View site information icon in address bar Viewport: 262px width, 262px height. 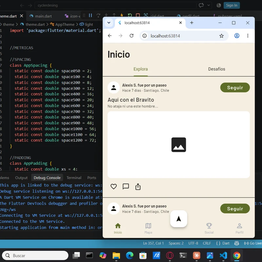pyautogui.click(x=144, y=36)
